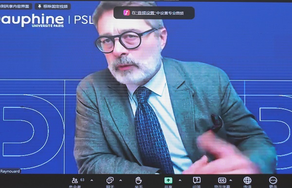Open the 音频设置 link in the notification
This screenshot has height=188, width=292.
146,13
